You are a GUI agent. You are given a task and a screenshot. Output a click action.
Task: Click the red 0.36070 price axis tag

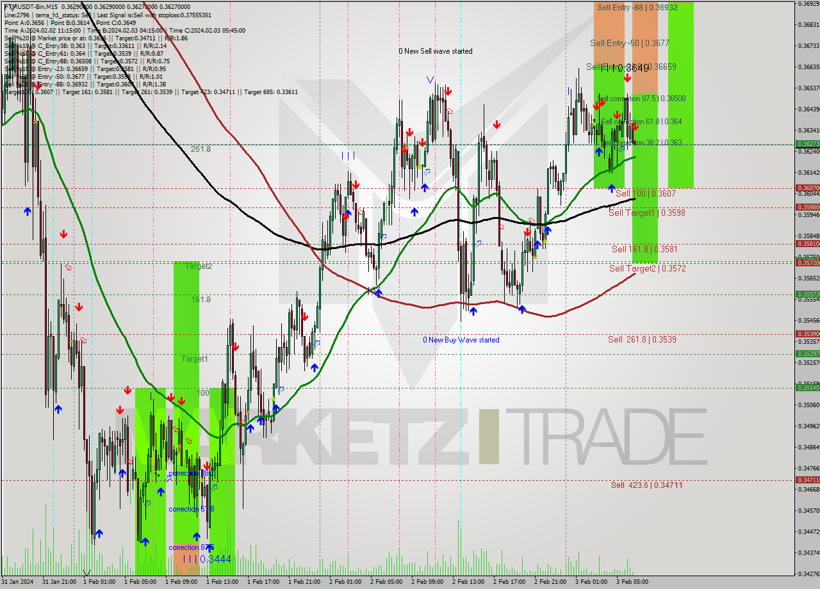click(x=807, y=188)
